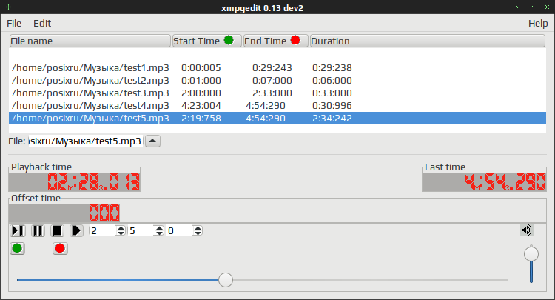The image size is (555, 300).
Task: Click the seconds spinbox field showing 5
Action: pyautogui.click(x=141, y=231)
